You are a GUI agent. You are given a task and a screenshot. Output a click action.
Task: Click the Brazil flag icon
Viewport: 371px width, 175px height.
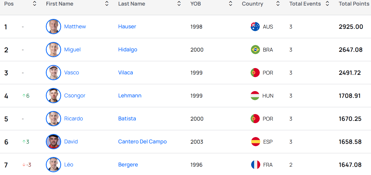(255, 50)
